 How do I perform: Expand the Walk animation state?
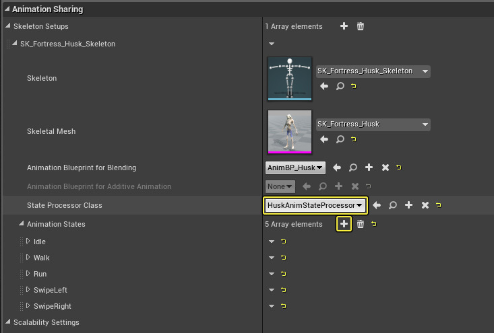click(x=28, y=258)
